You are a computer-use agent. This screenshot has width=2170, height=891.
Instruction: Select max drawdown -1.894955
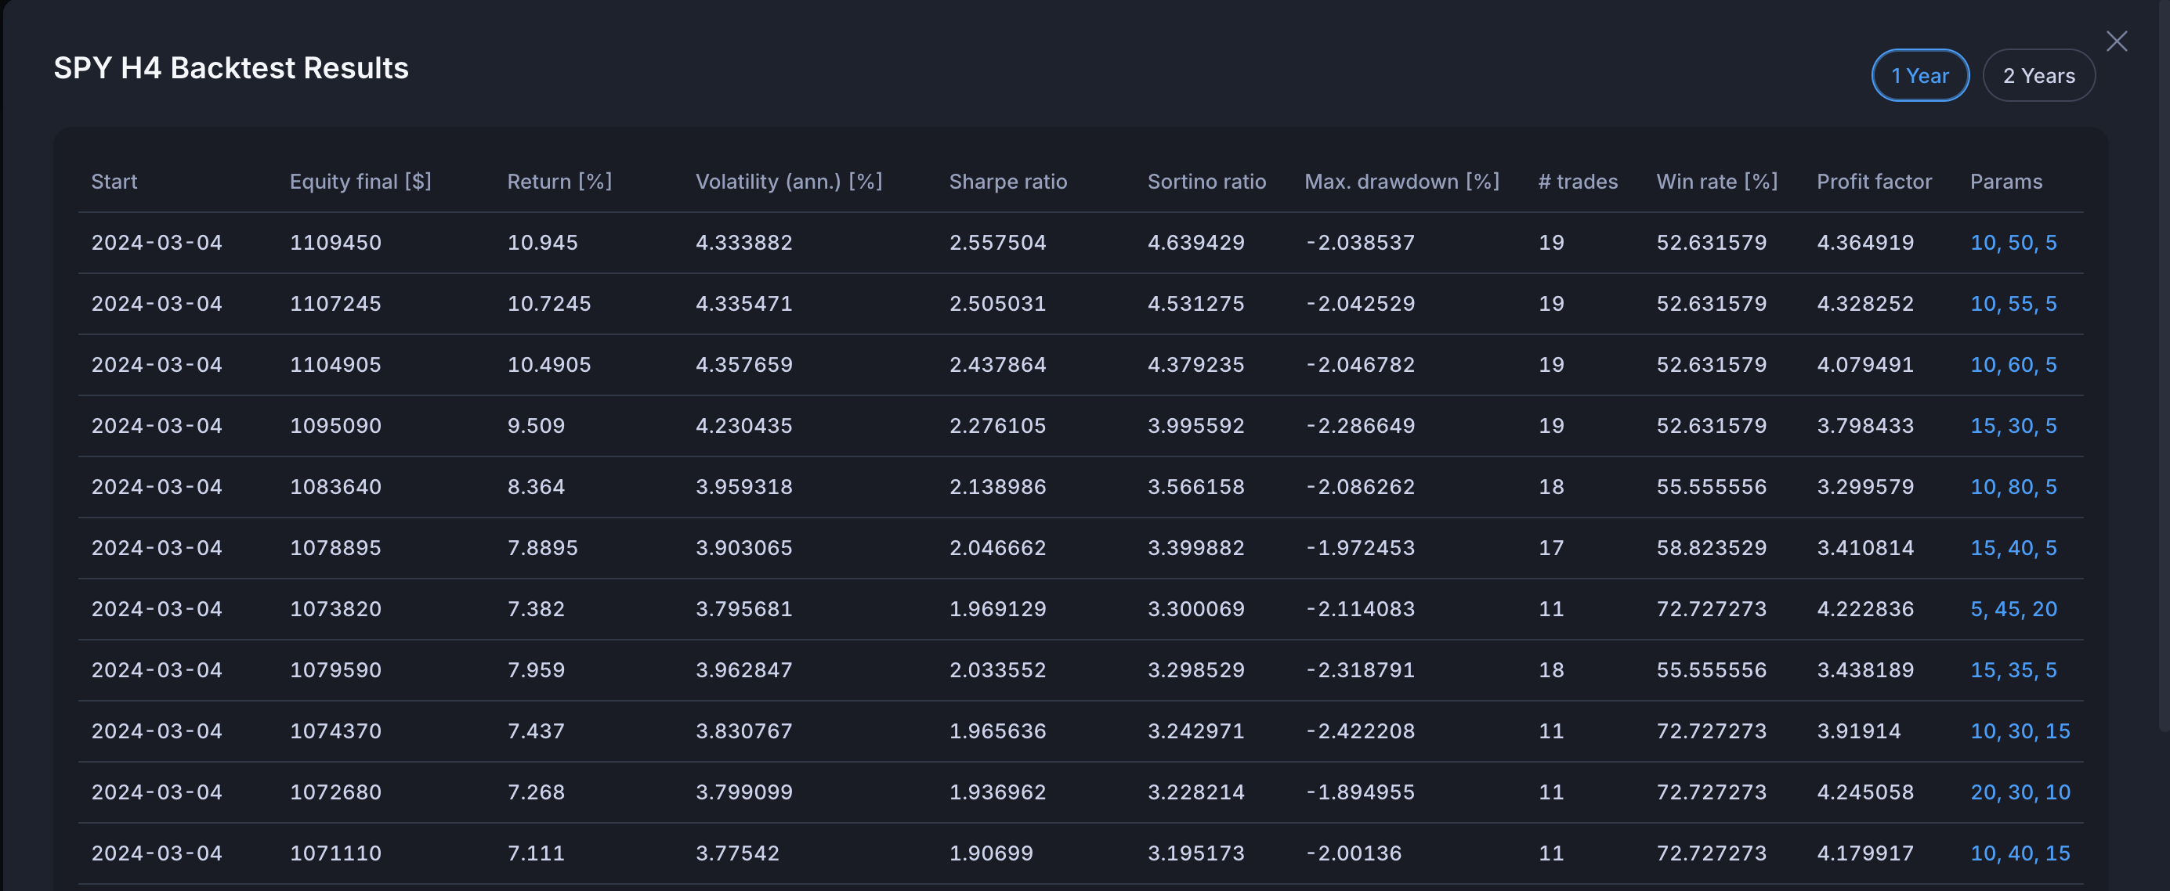click(1360, 792)
